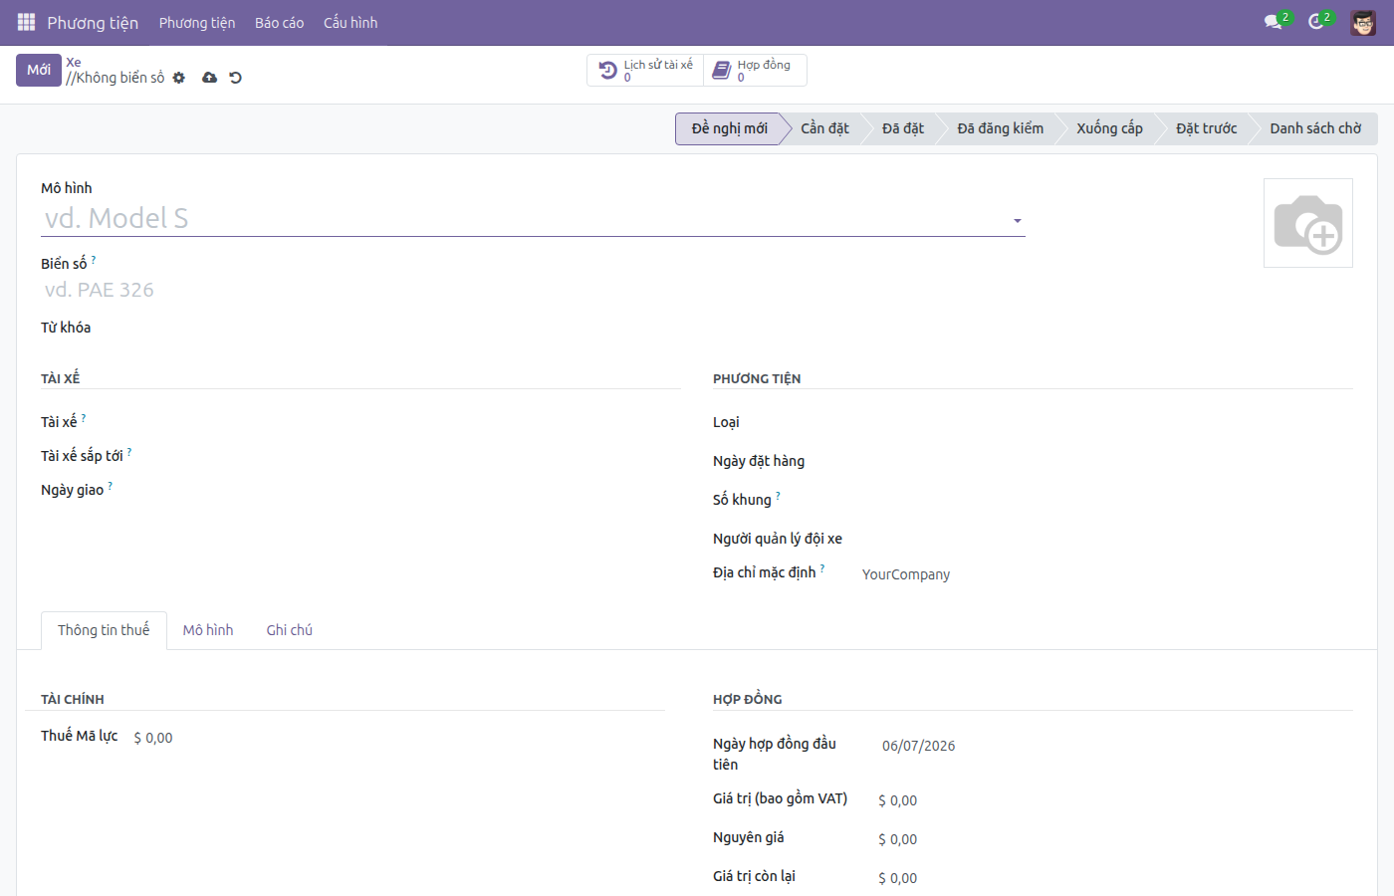
Task: Open the activities clock icon in top bar
Action: (x=1316, y=22)
